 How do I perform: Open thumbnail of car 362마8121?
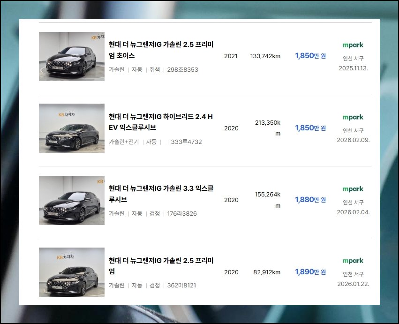click(x=72, y=272)
